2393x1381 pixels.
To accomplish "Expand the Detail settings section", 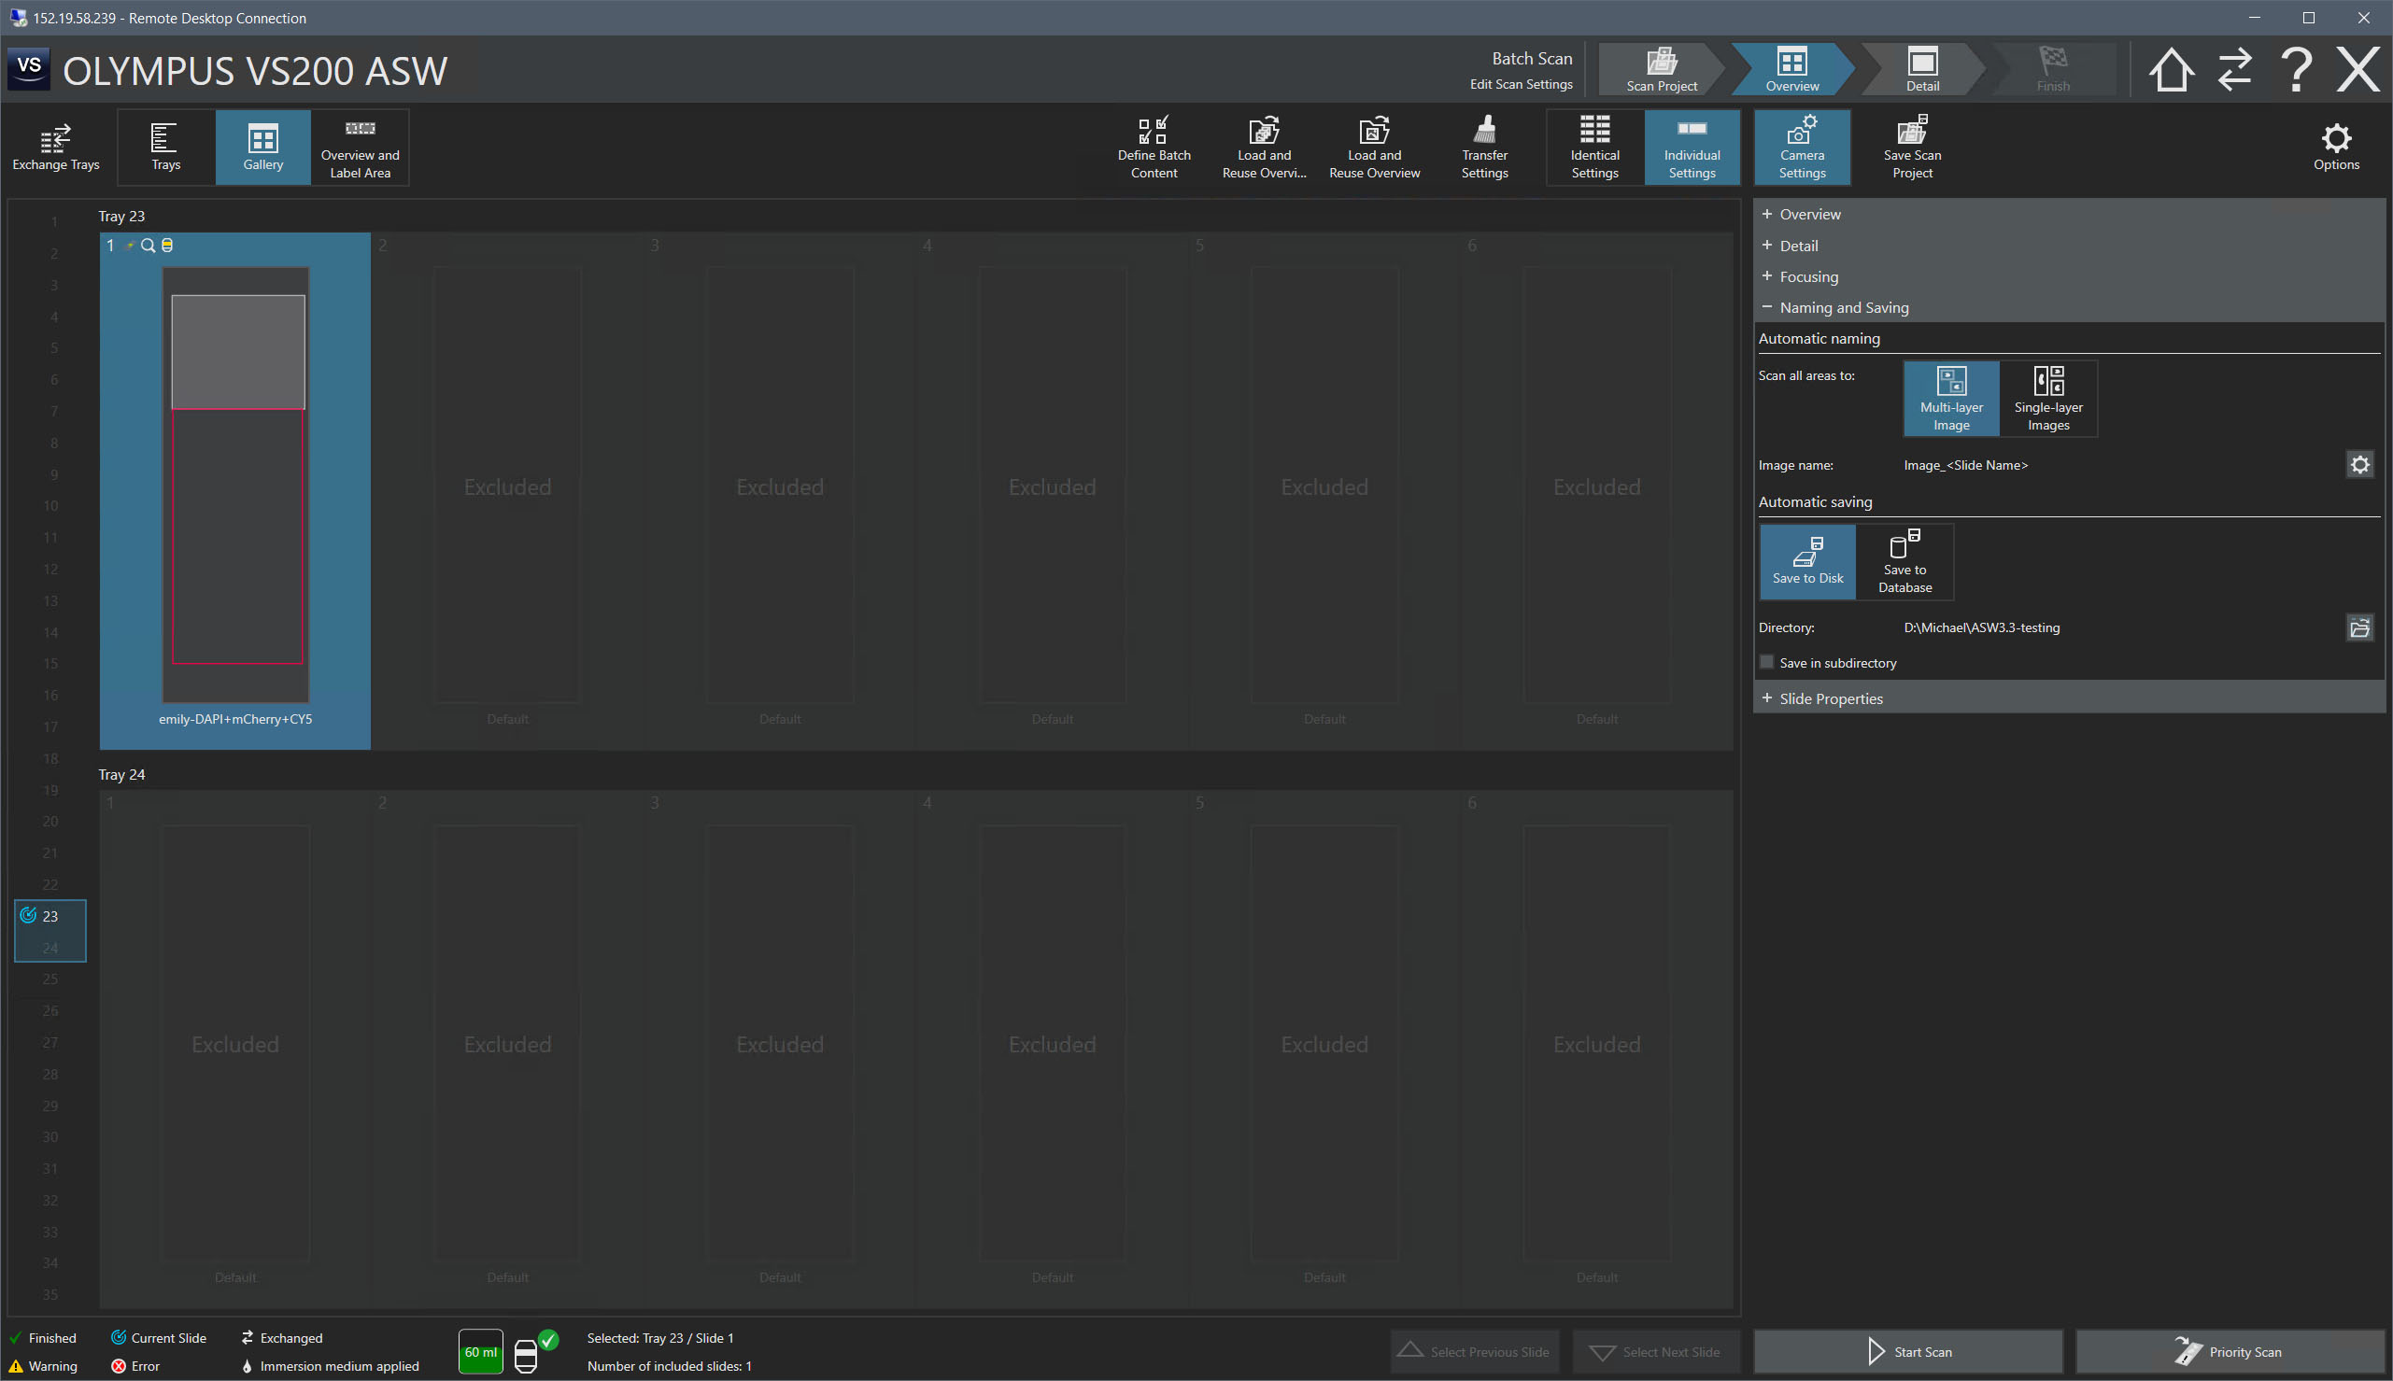I will [x=2068, y=246].
